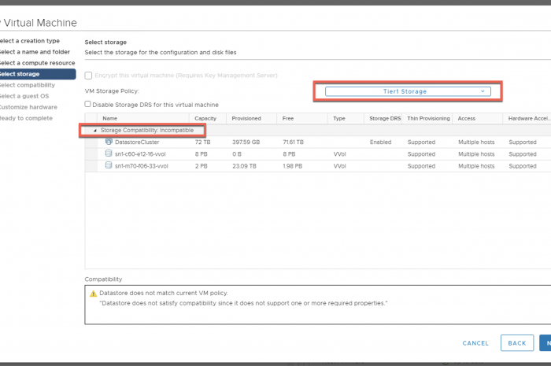This screenshot has height=366, width=551.
Task: Go to Select a name and folder step
Action: pyautogui.click(x=39, y=52)
